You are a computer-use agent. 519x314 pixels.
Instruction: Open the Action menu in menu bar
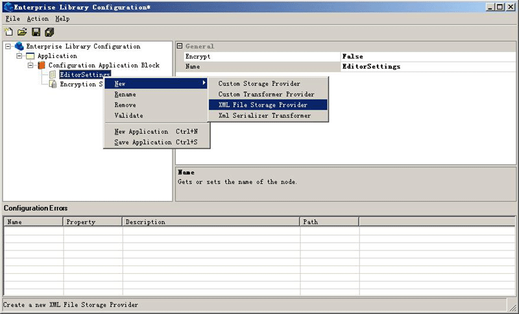pos(38,19)
